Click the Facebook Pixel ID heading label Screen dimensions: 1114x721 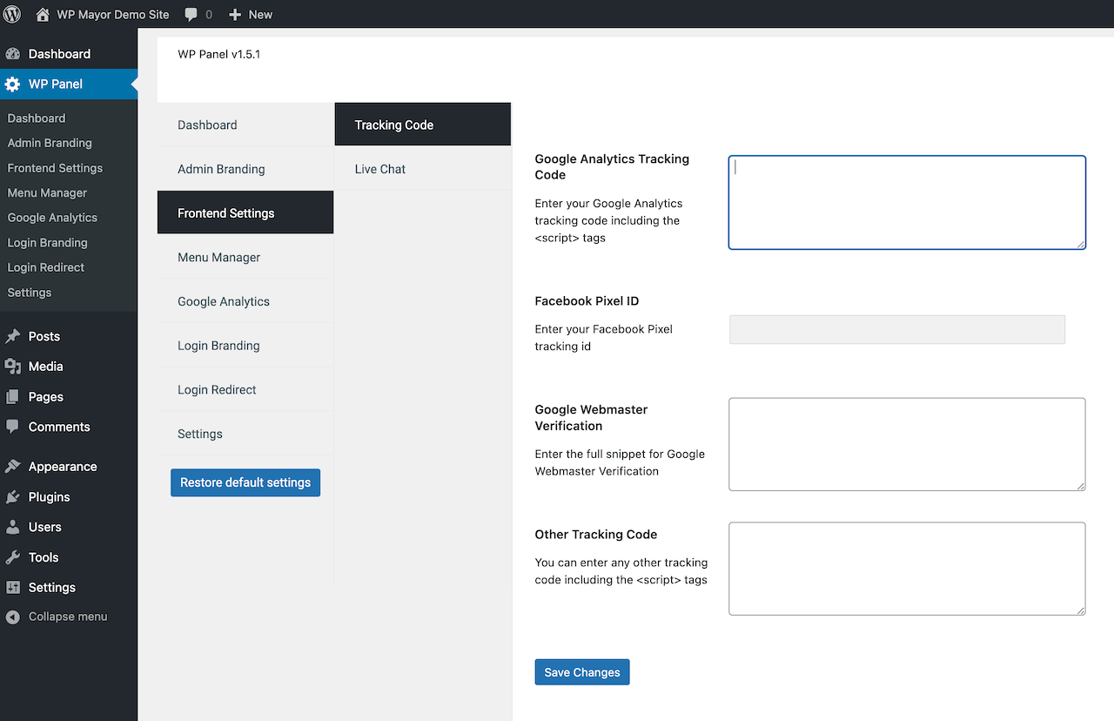coord(587,301)
